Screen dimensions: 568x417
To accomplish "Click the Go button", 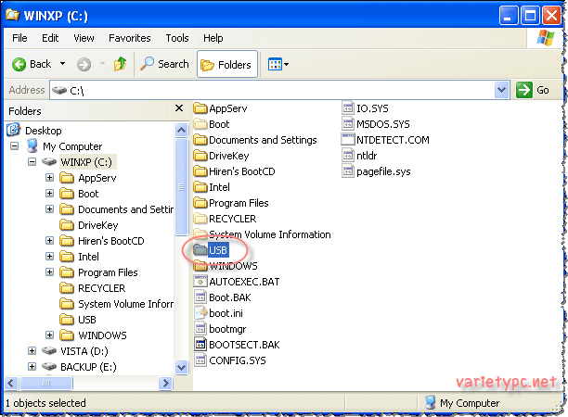I will click(x=533, y=90).
